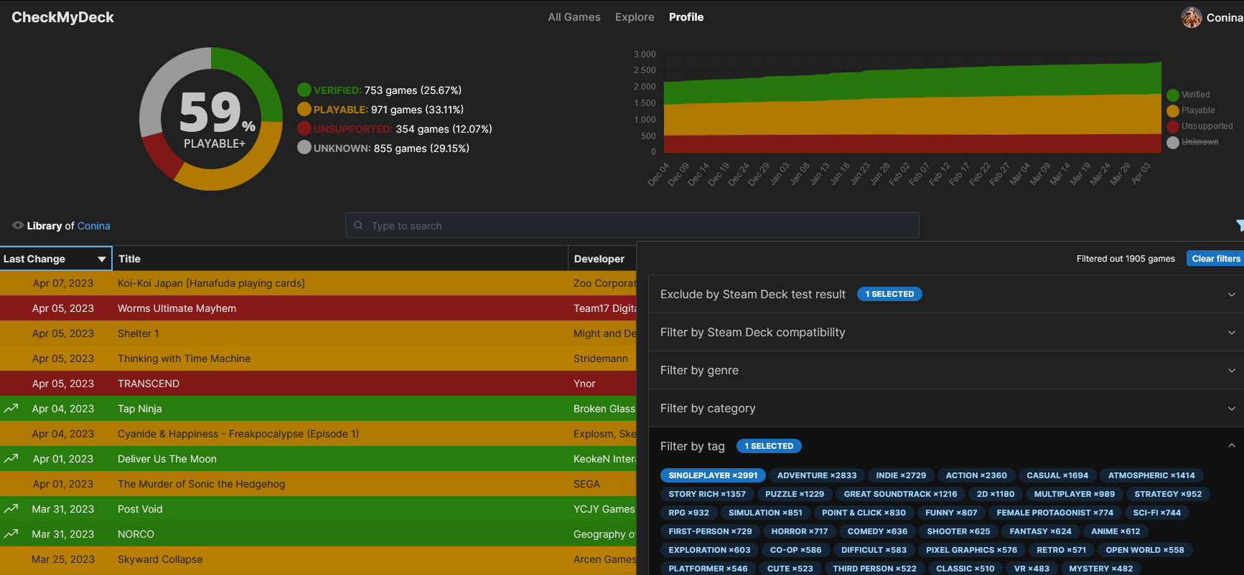Click the blue filter funnel icon

1240,225
